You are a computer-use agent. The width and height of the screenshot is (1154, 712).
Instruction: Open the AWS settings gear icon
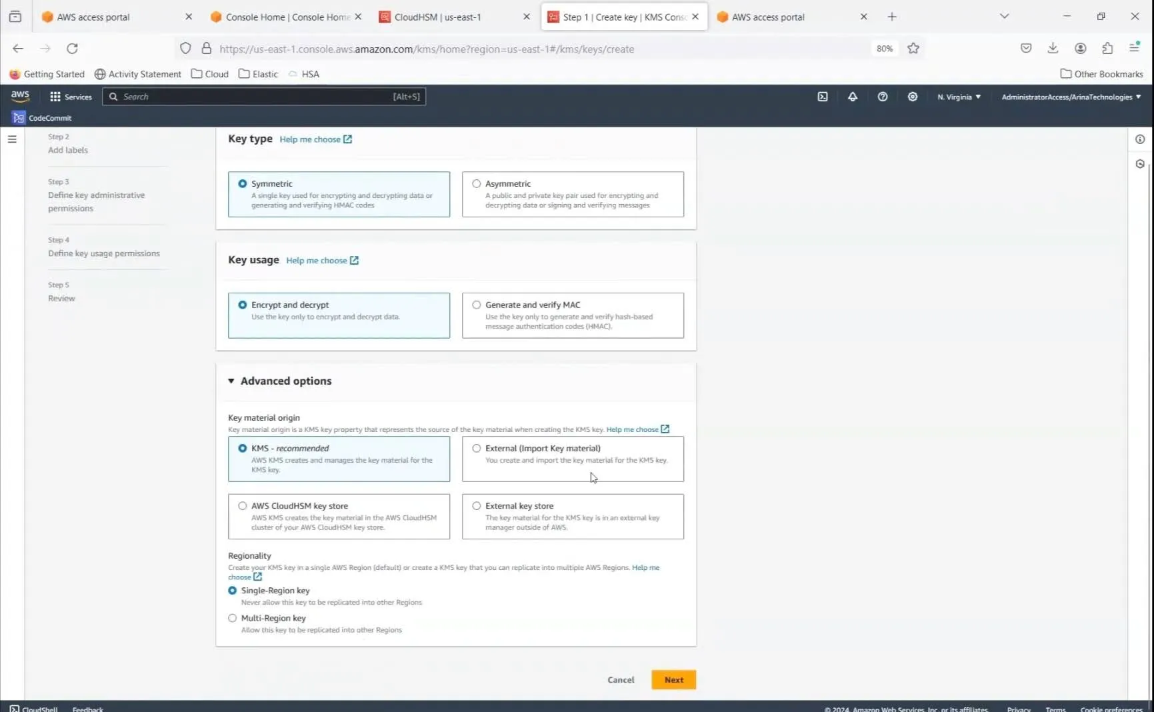(x=913, y=97)
